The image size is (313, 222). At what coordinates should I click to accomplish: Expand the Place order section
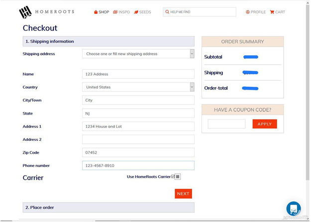(x=108, y=207)
